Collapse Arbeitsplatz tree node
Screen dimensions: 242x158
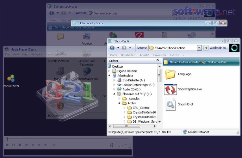(x=109, y=76)
